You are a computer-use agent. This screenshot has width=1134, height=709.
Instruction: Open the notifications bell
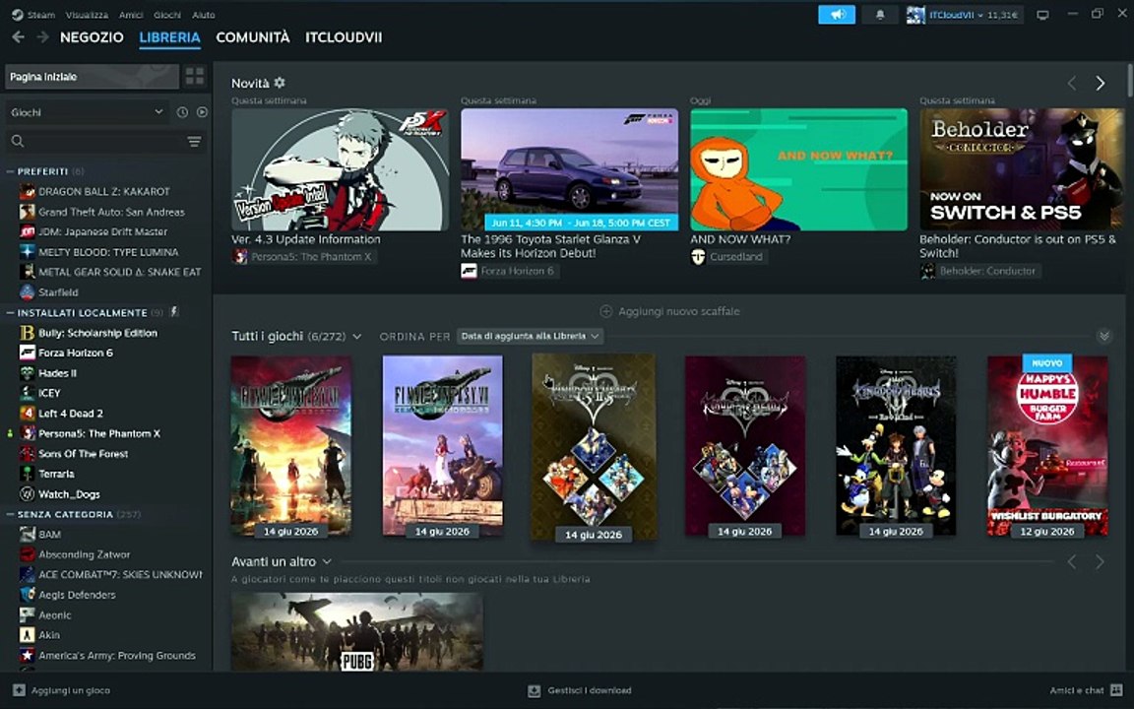point(879,15)
